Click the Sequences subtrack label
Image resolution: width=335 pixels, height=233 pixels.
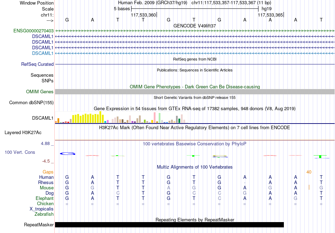click(42, 75)
